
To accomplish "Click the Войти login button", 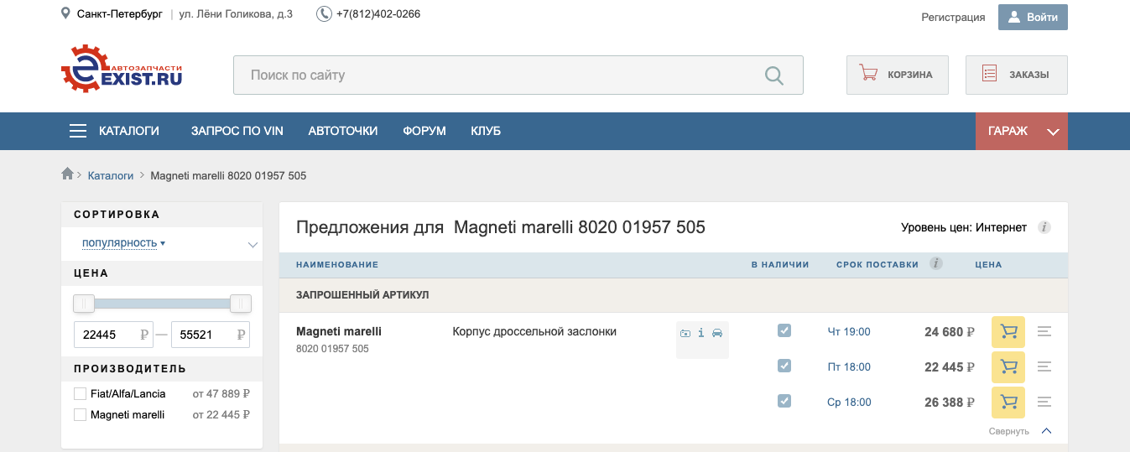I will tap(1033, 17).
